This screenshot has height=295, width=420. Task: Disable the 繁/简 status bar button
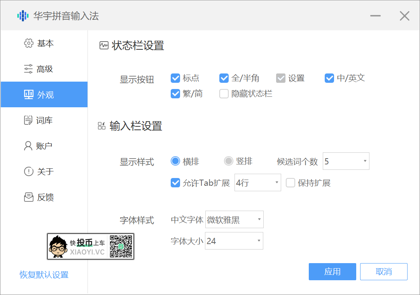pos(175,94)
